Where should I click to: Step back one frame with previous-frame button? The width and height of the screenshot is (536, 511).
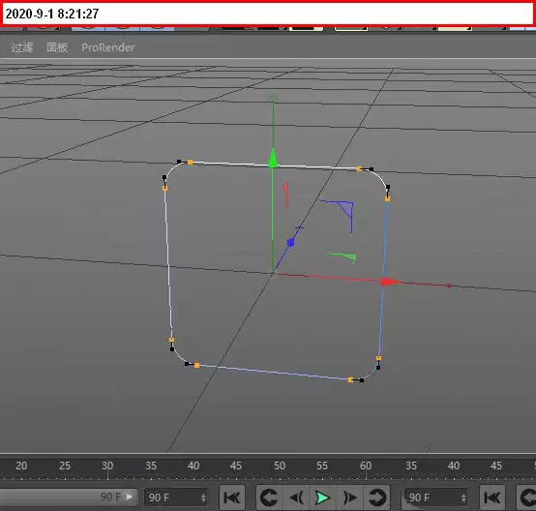[297, 497]
